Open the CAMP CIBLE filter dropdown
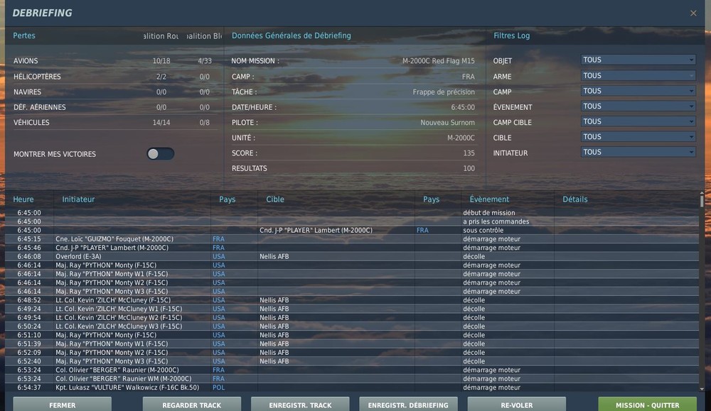711x411 pixels. point(638,122)
